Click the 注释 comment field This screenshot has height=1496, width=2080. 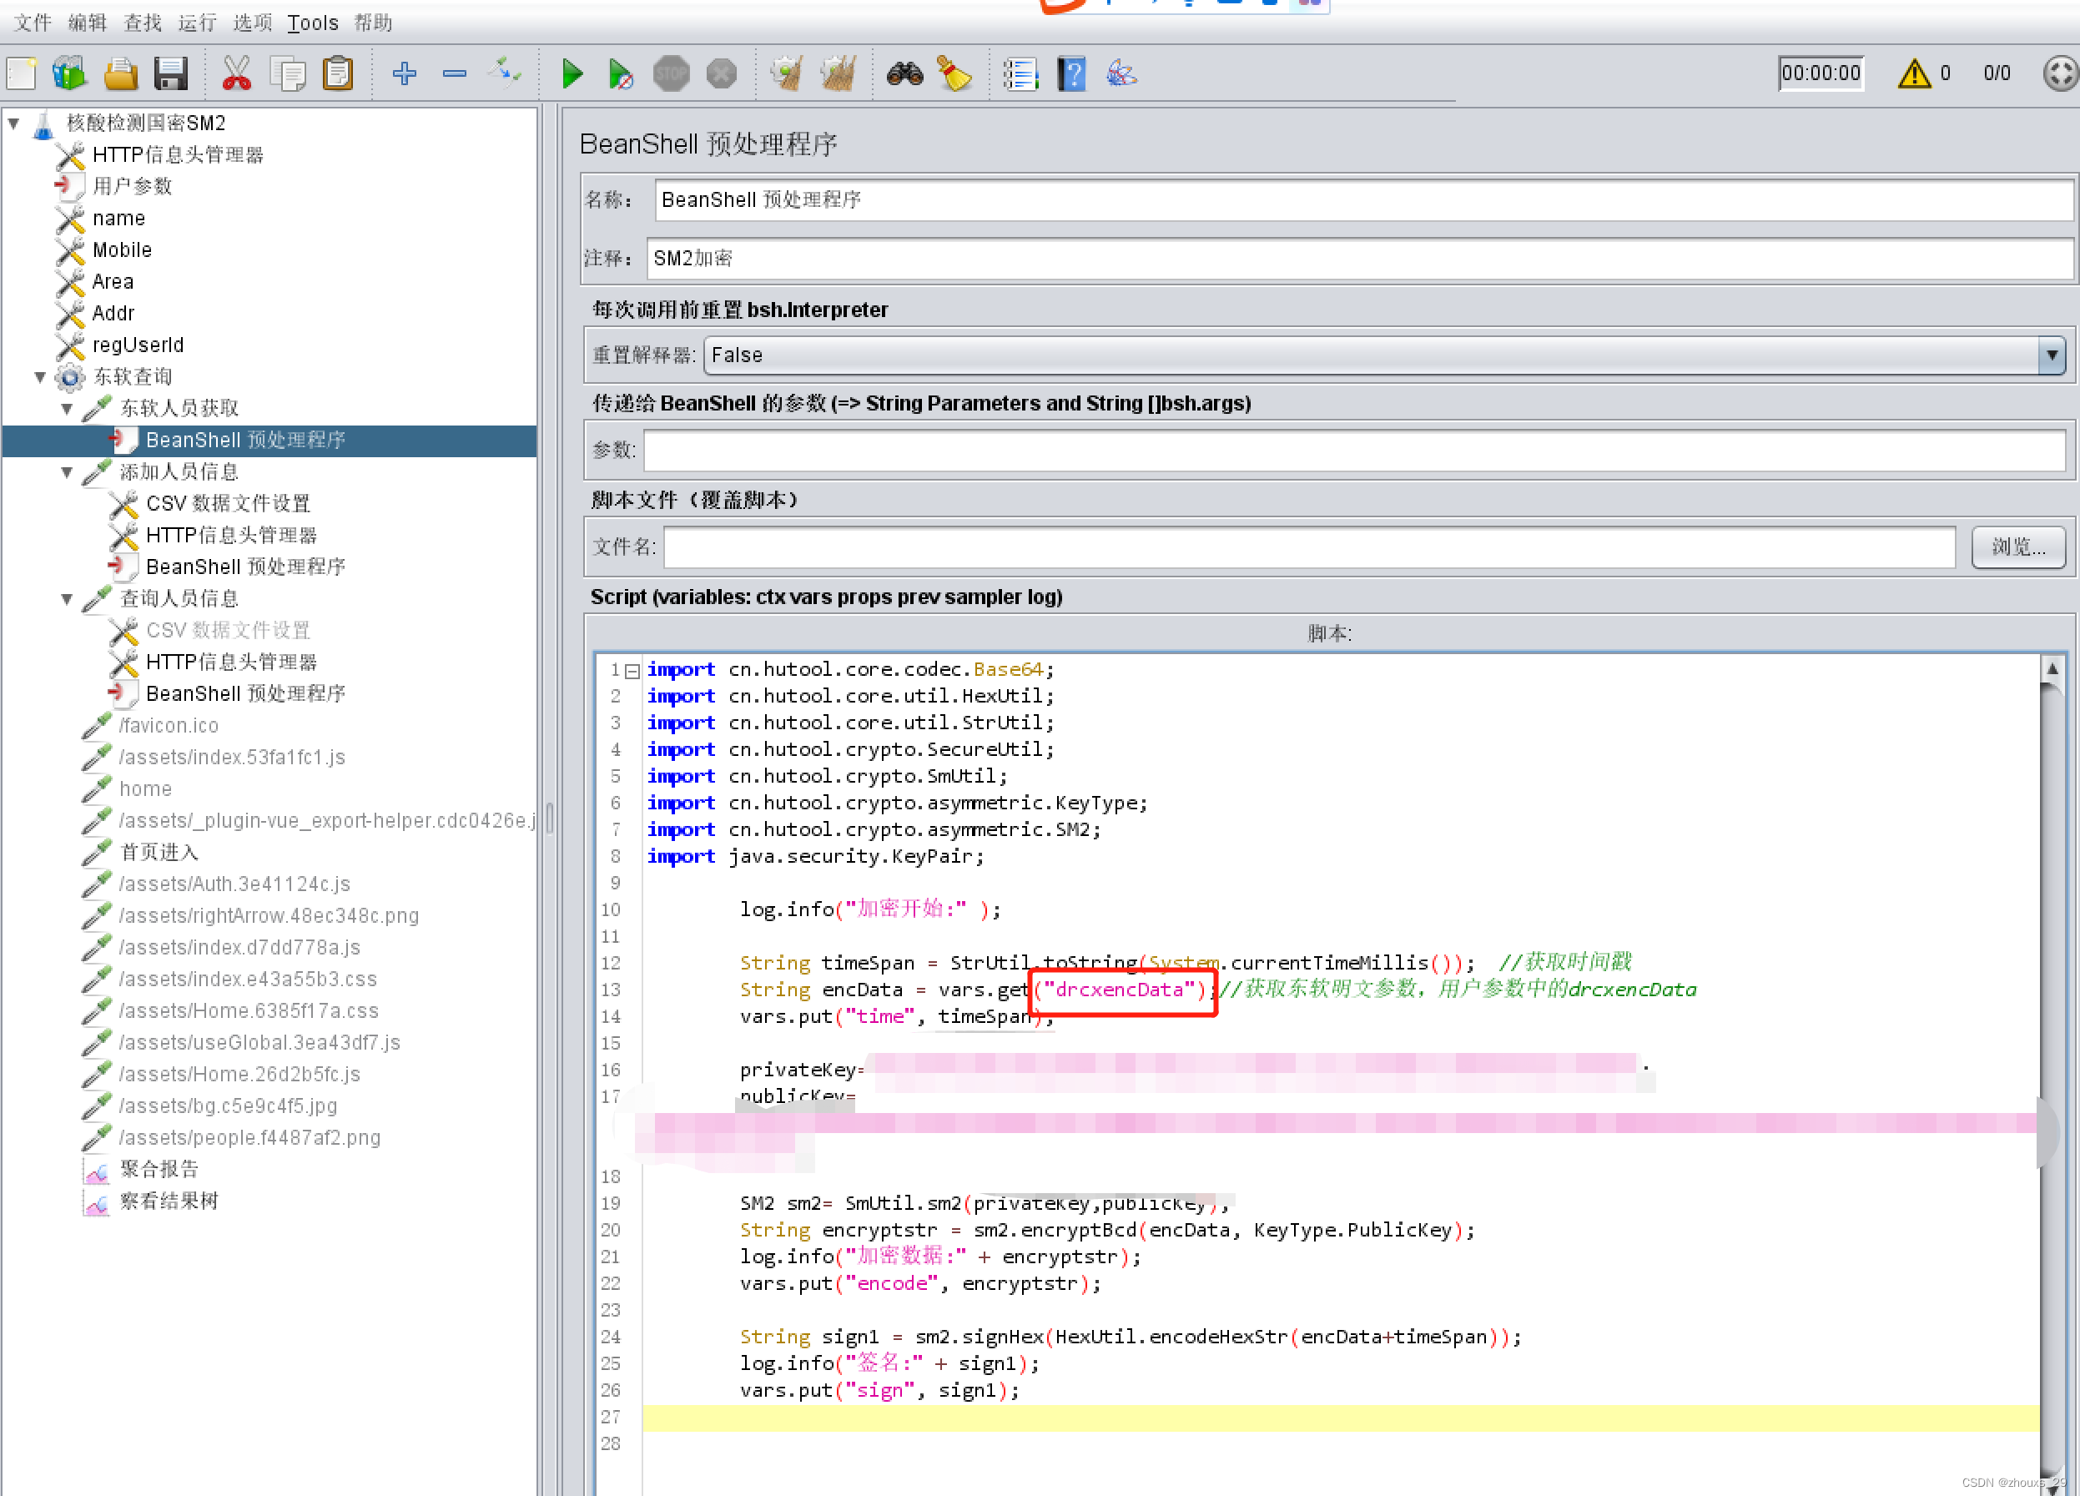coord(1359,259)
